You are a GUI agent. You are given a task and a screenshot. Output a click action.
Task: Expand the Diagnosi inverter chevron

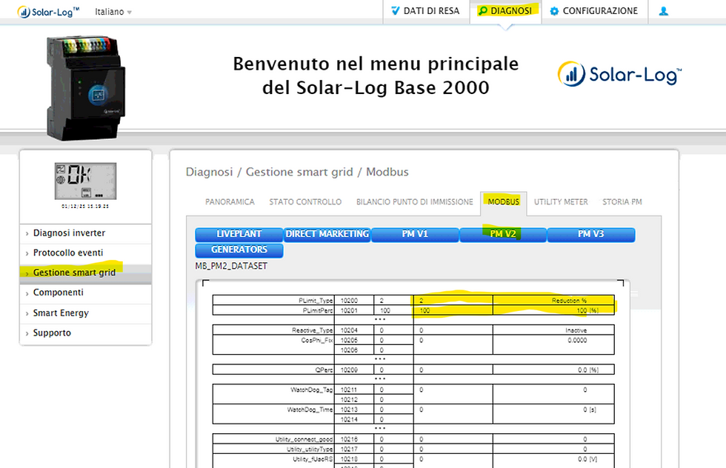point(27,234)
